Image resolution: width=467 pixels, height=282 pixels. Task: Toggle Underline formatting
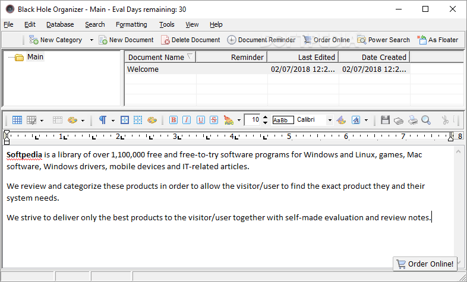click(x=200, y=120)
